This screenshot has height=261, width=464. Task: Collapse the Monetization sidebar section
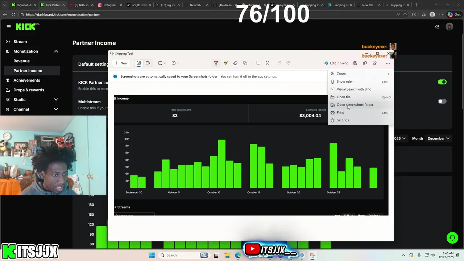[x=56, y=51]
